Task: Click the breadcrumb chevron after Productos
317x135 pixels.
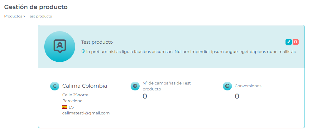Action: coord(24,16)
